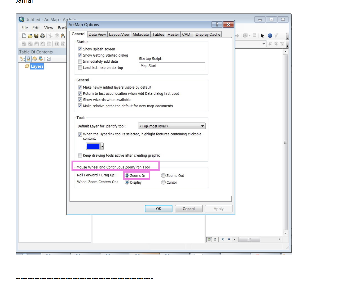Uncheck Show splash screen
This screenshot has width=355, height=282.
coord(80,49)
